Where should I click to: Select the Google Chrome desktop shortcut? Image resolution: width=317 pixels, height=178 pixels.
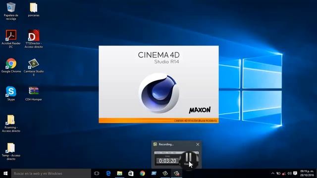coord(11,65)
